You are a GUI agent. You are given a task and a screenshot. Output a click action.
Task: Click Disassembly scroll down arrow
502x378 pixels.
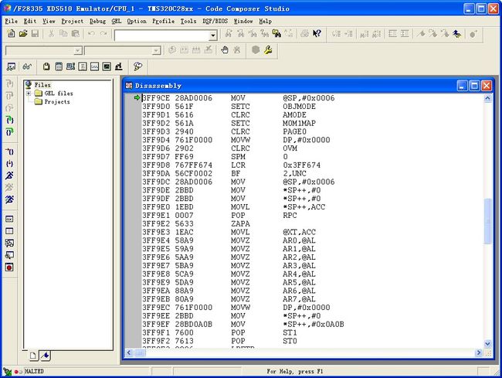pyautogui.click(x=487, y=344)
